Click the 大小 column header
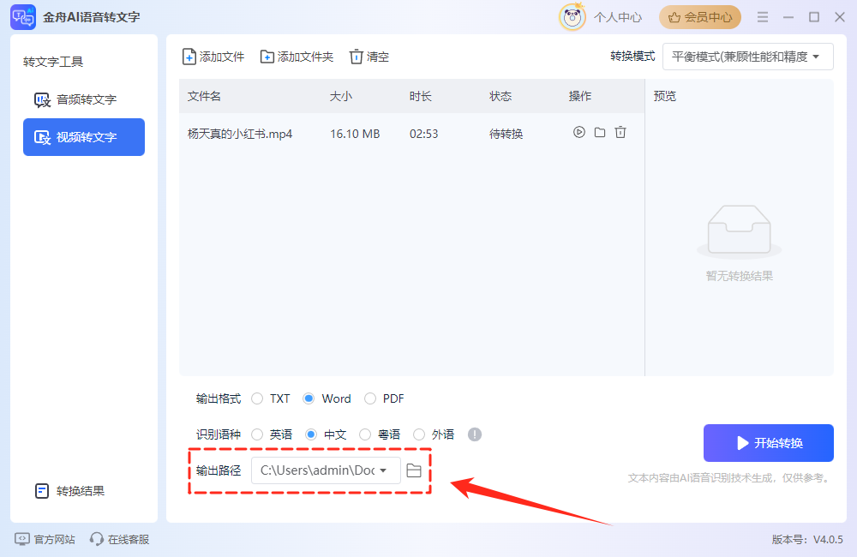 point(341,96)
